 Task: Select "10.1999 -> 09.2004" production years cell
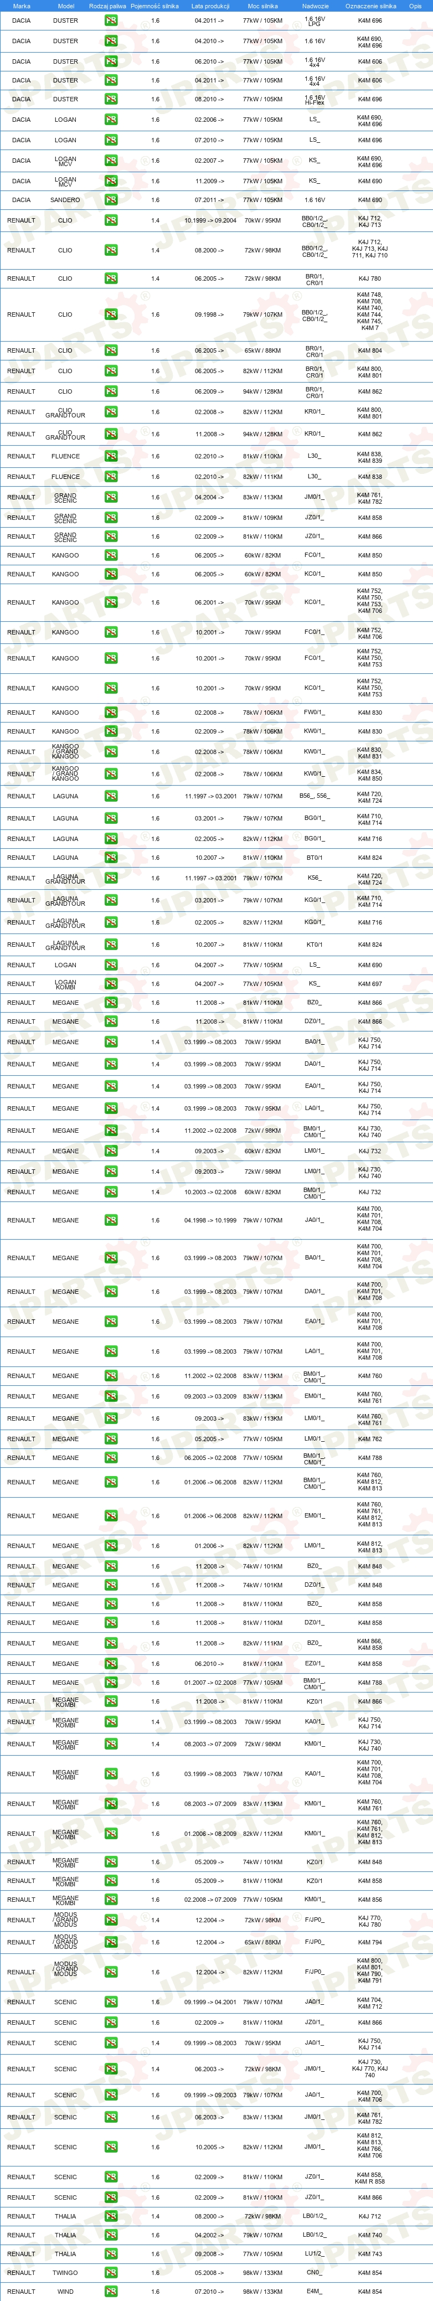pyautogui.click(x=211, y=220)
